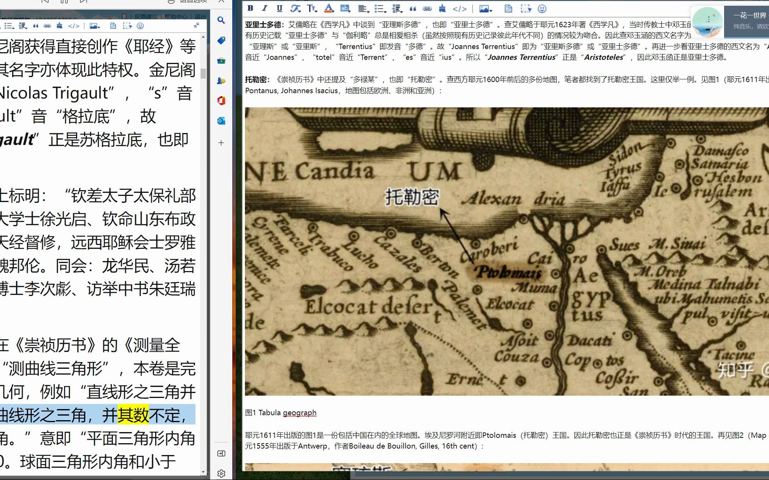Click 反馈建议 feedback link
This screenshot has height=480, width=769.
[146, 16]
